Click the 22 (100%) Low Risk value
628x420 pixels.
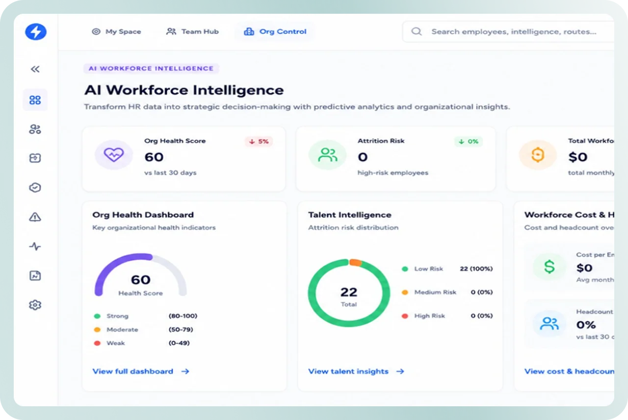476,268
